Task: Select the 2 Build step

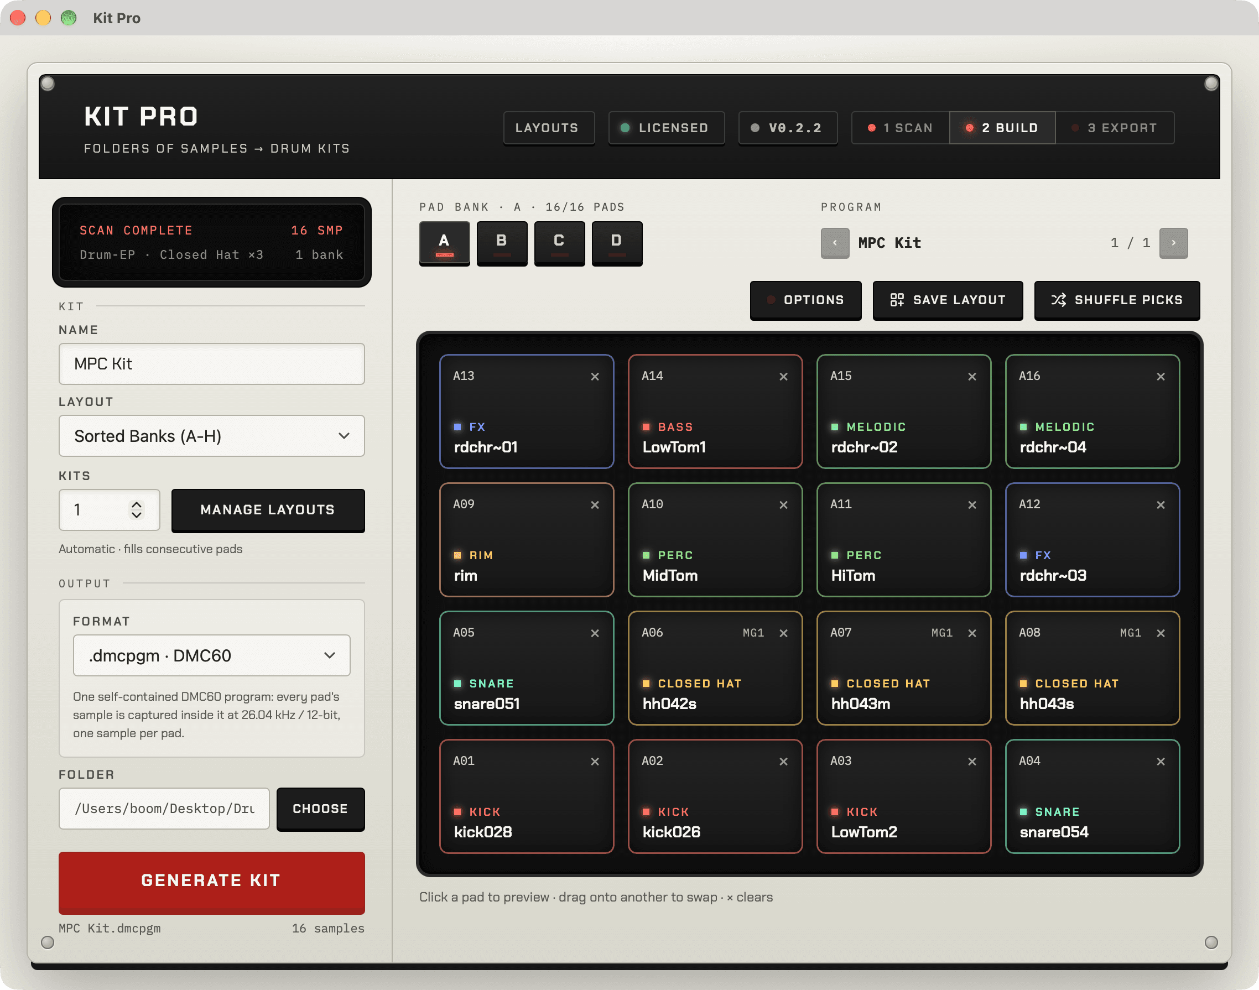Action: 1002,128
